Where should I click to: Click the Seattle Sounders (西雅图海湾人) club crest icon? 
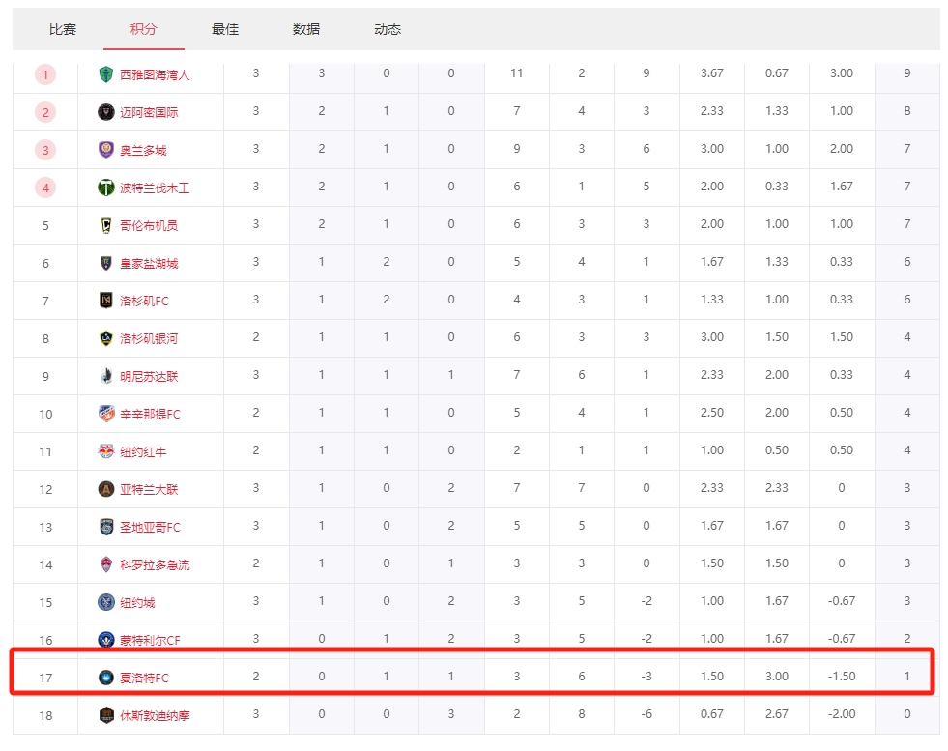click(x=106, y=74)
